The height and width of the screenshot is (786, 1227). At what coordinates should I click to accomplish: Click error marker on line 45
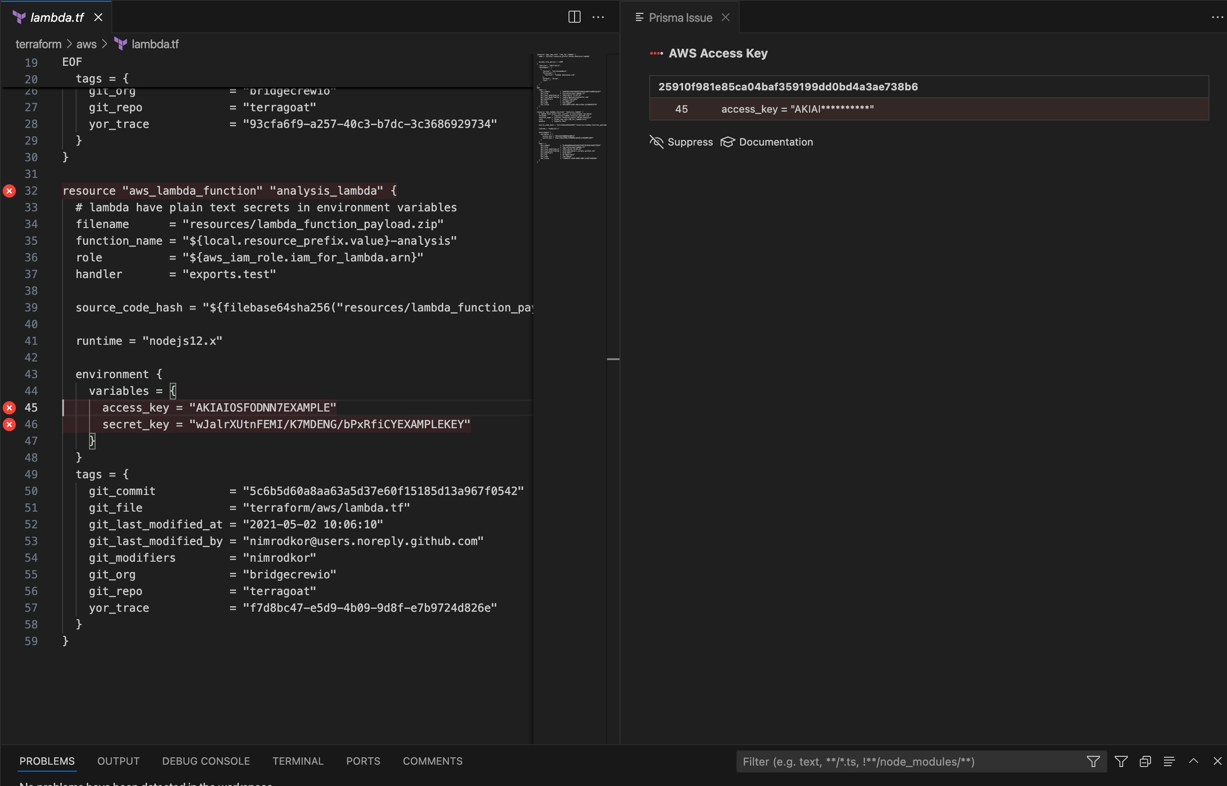pyautogui.click(x=9, y=407)
